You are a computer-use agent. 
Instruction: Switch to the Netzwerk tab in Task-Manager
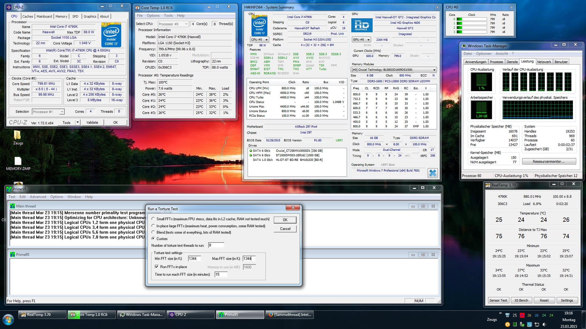coord(544,62)
